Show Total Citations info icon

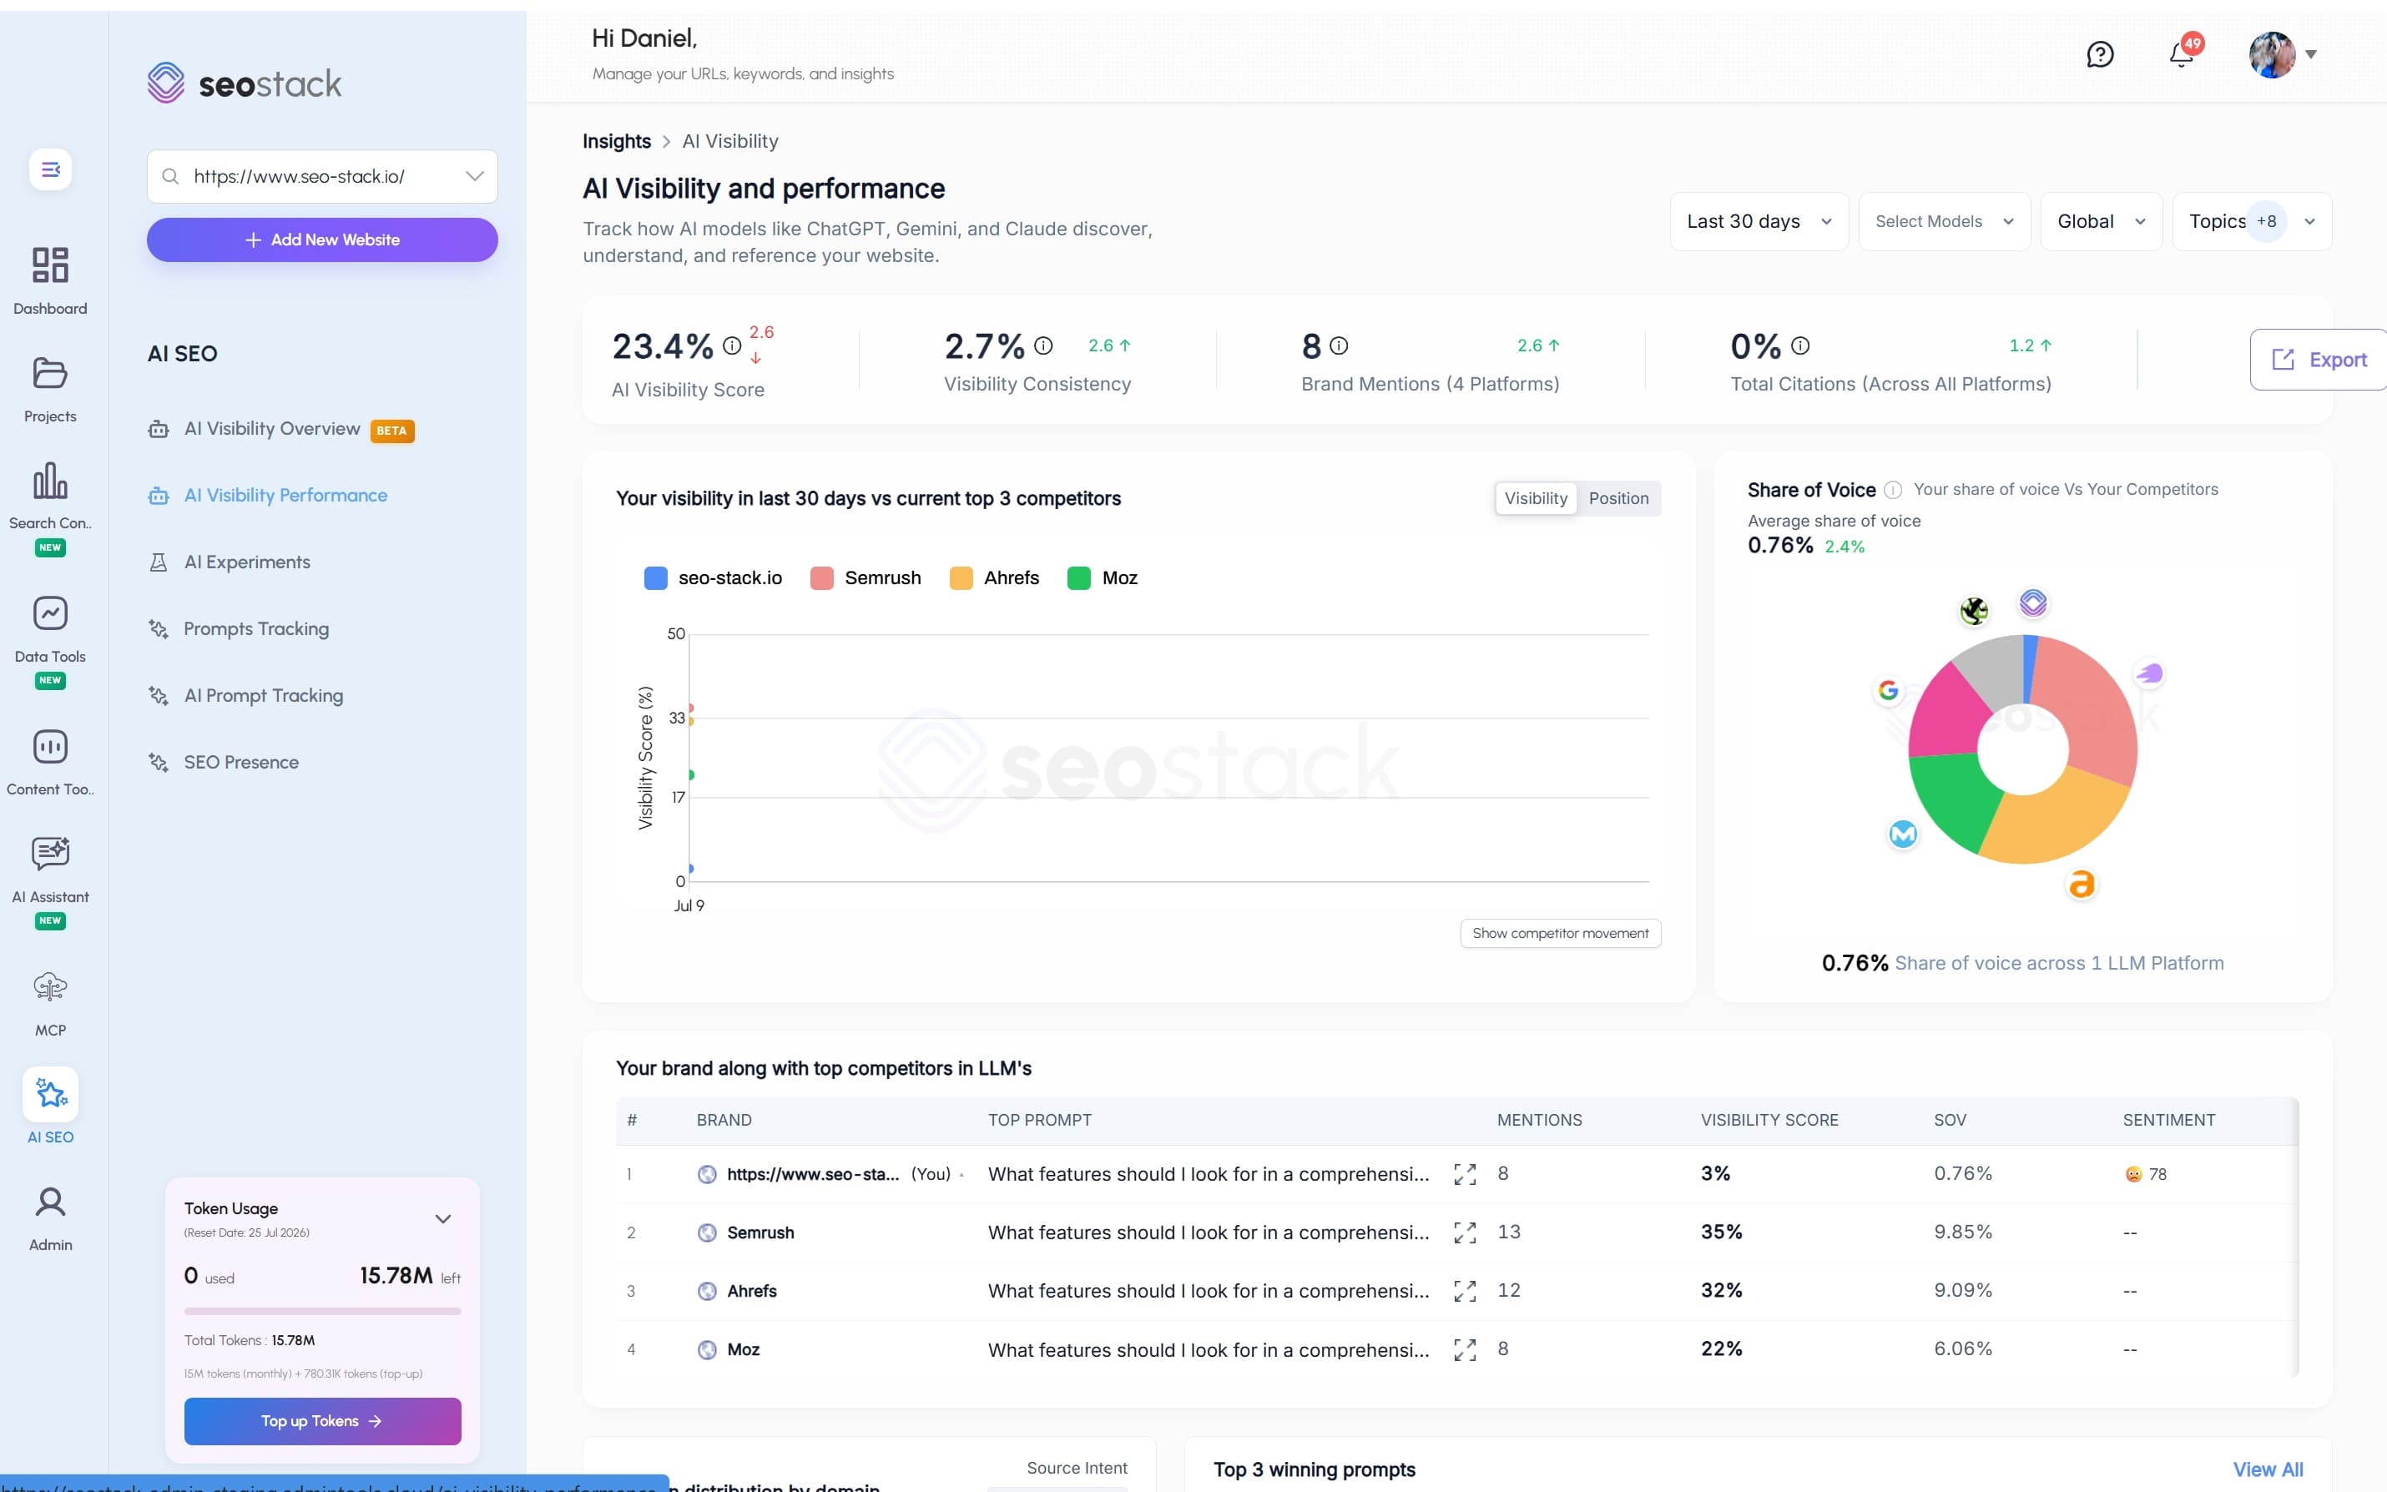tap(1800, 345)
